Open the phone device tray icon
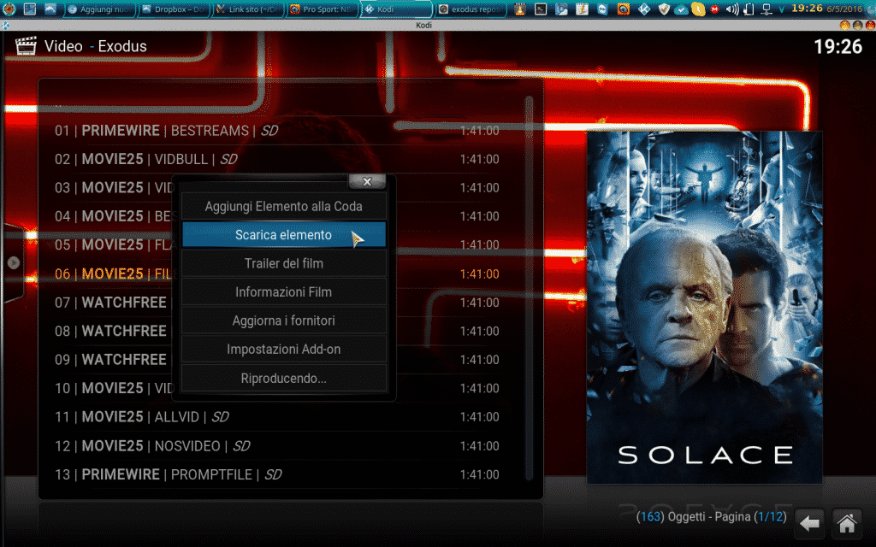 coord(749,9)
